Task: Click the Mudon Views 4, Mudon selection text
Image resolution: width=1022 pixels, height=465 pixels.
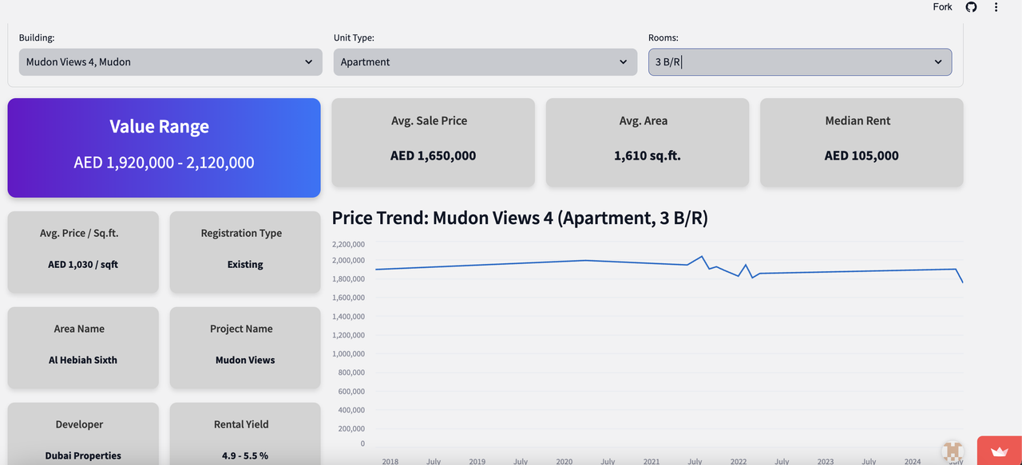Action: click(x=78, y=62)
